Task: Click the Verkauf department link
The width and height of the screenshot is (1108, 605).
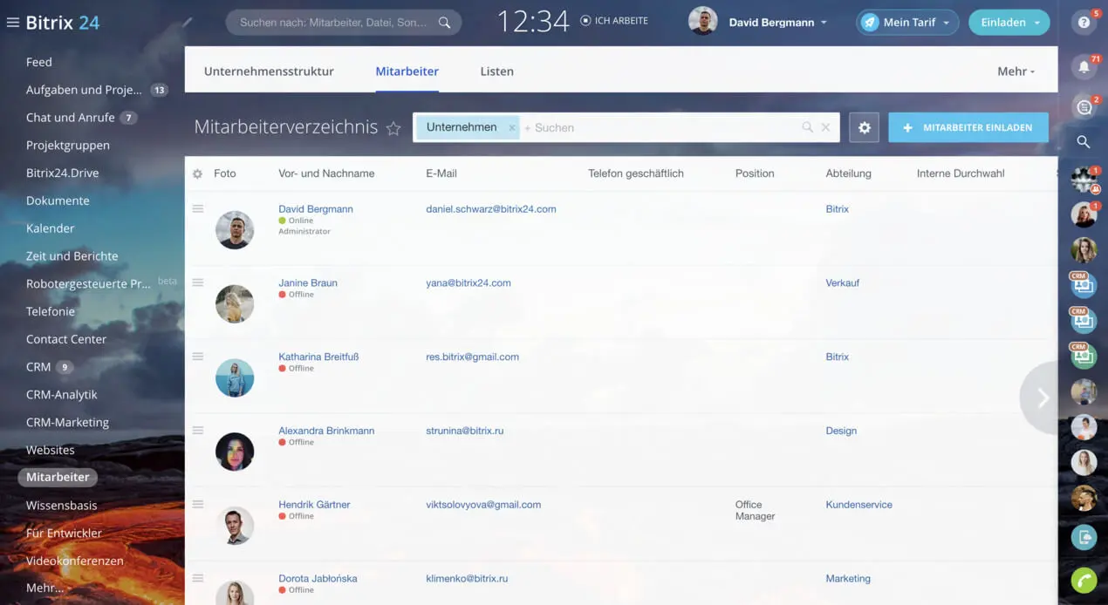Action: 843,282
